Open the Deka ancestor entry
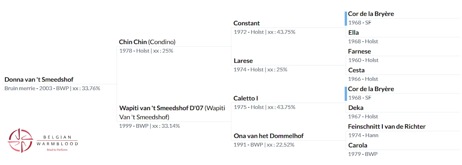This screenshot has width=462, height=165. [356, 108]
